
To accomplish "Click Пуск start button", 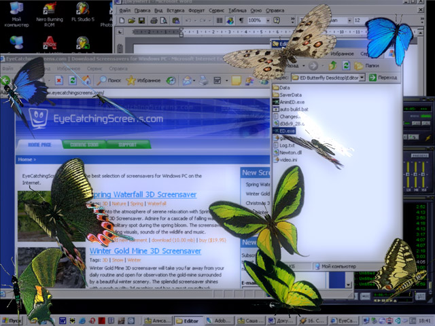I will tap(12, 321).
